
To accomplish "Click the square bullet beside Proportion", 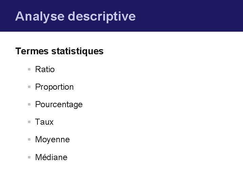I will click(x=30, y=87).
